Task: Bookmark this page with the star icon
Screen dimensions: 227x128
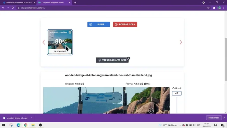Action: (x=208, y=8)
